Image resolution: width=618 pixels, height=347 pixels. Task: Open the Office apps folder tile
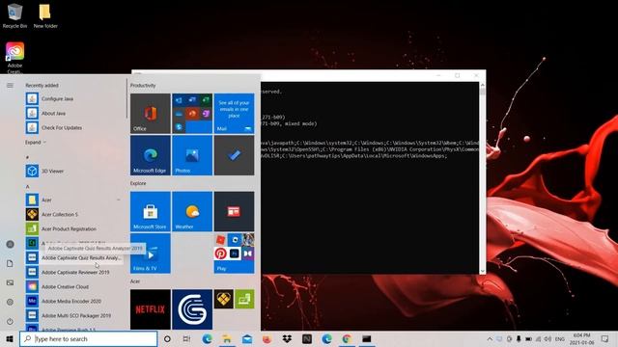(192, 114)
